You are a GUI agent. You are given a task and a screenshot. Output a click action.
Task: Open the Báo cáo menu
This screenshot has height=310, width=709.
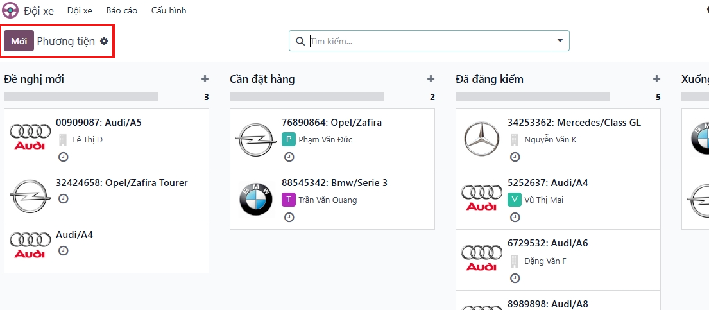tap(122, 10)
